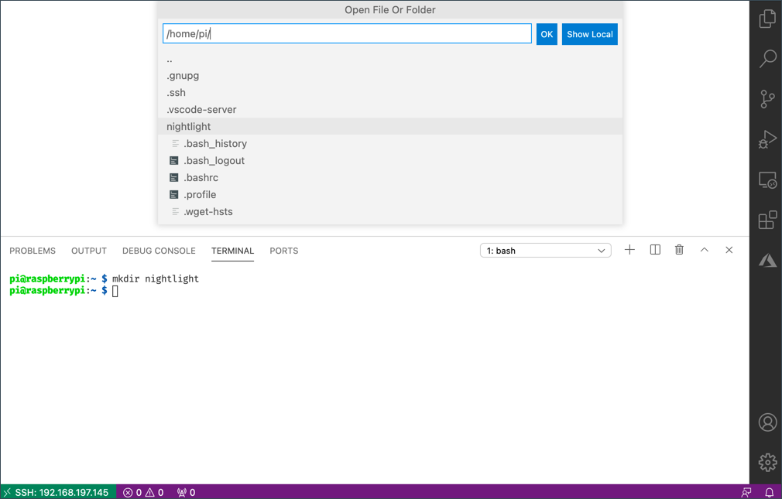Image resolution: width=782 pixels, height=499 pixels.
Task: Click the OK button in the dialog
Action: coord(547,33)
